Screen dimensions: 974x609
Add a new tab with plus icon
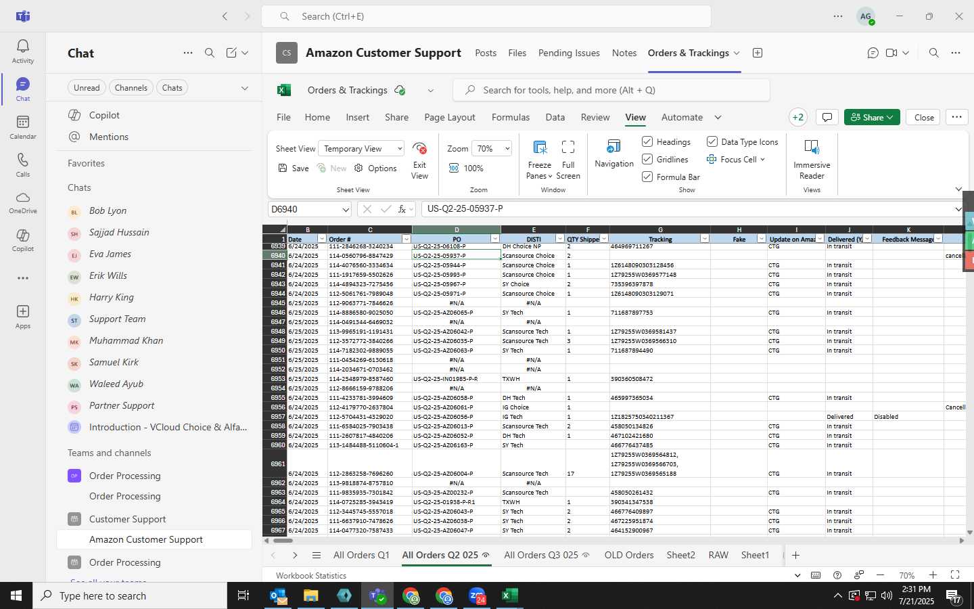(x=758, y=53)
